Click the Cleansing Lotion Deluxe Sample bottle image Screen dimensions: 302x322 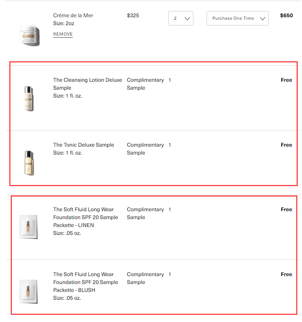29,98
